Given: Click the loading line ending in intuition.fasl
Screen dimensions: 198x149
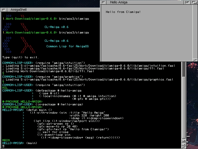Looking at the screenshot, I should pos(89,66).
